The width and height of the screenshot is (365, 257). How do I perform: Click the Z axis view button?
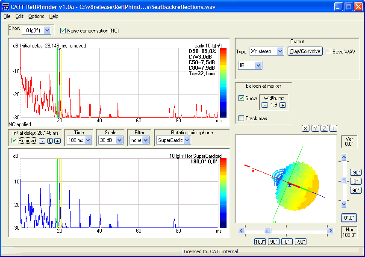(x=324, y=128)
